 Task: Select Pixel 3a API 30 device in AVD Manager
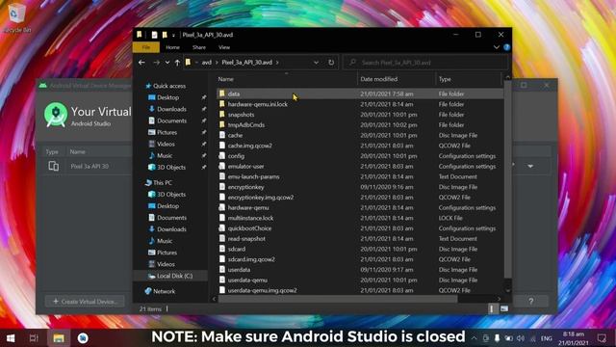[x=90, y=166]
